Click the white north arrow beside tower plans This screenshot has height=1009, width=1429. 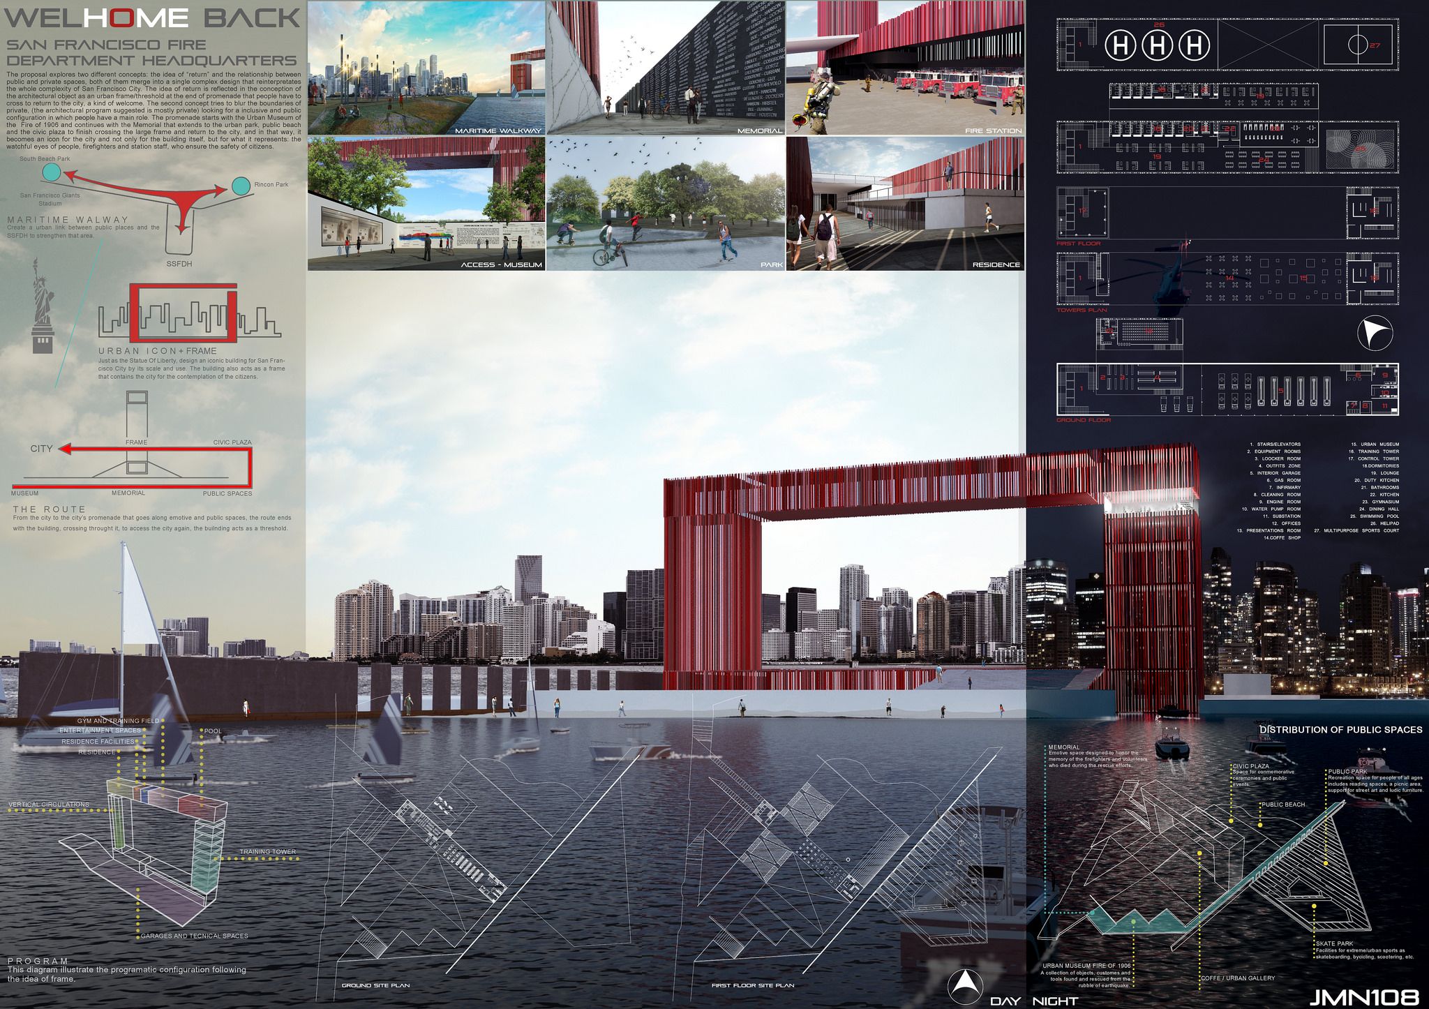[1375, 334]
